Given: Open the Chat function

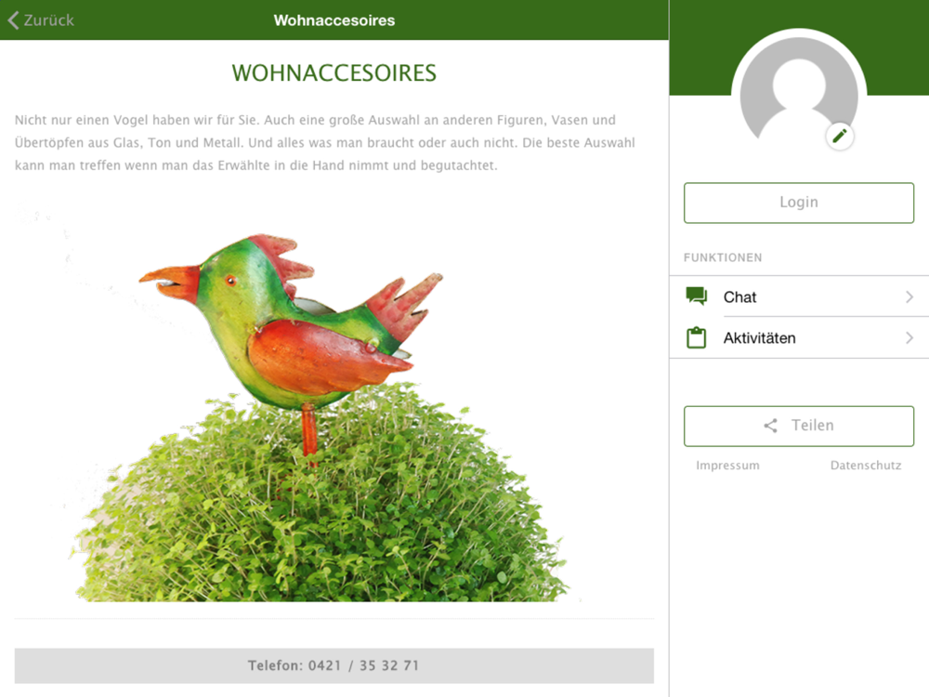Looking at the screenshot, I should (799, 296).
